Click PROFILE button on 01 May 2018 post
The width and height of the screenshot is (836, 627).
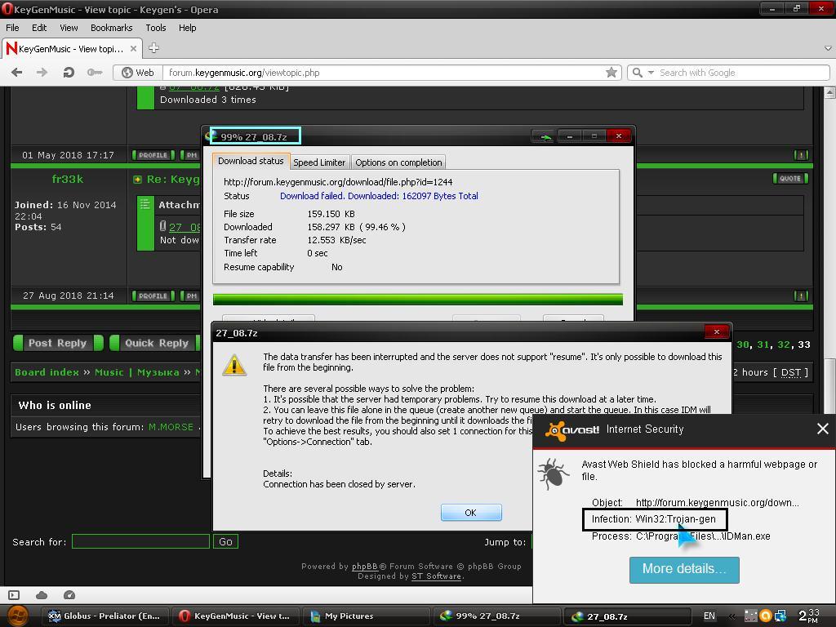pyautogui.click(x=153, y=155)
